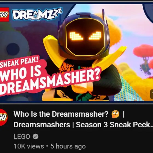This screenshot has width=153, height=153.
Task: Click Dreamsmasher's glowing right pixel eye
Action: (95, 36)
